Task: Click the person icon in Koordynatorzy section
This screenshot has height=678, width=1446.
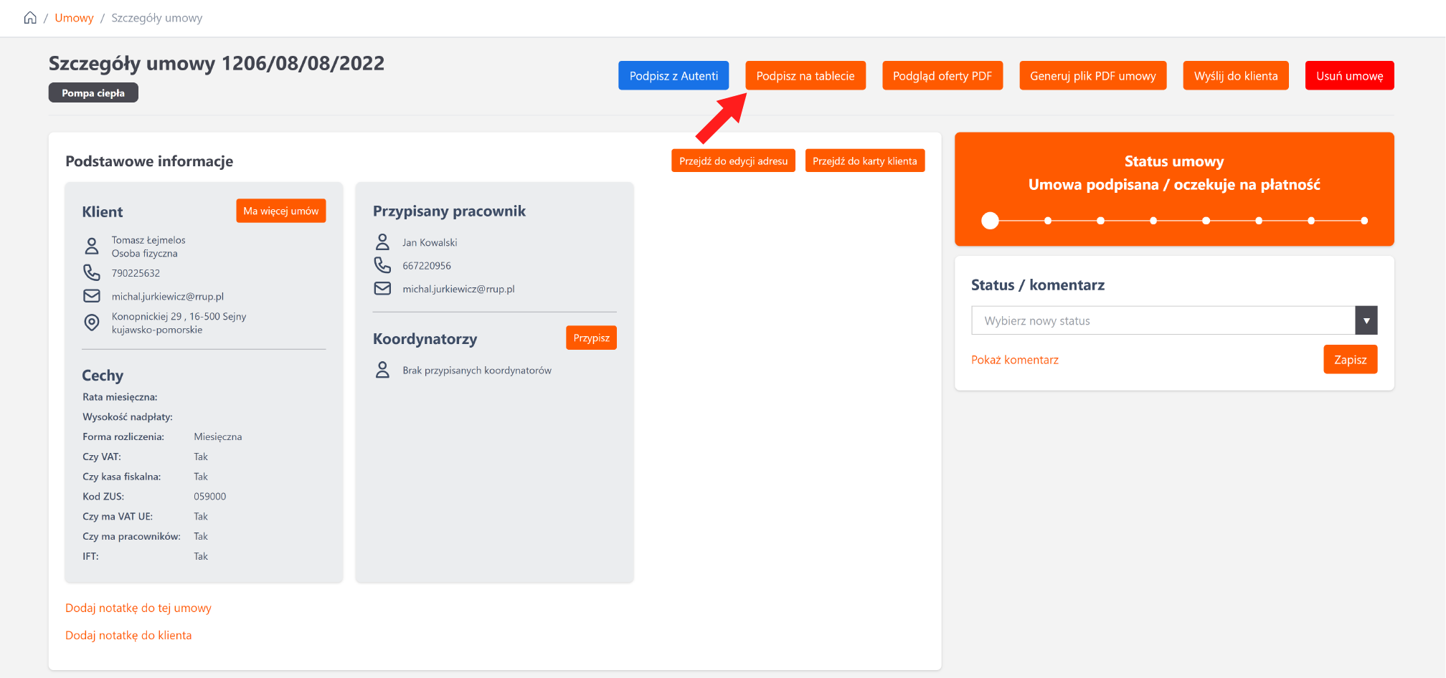Action: [383, 371]
